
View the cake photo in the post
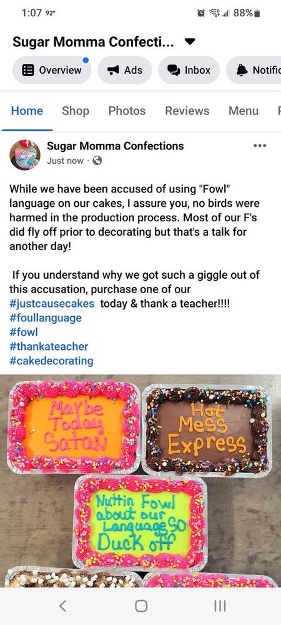coord(140,481)
